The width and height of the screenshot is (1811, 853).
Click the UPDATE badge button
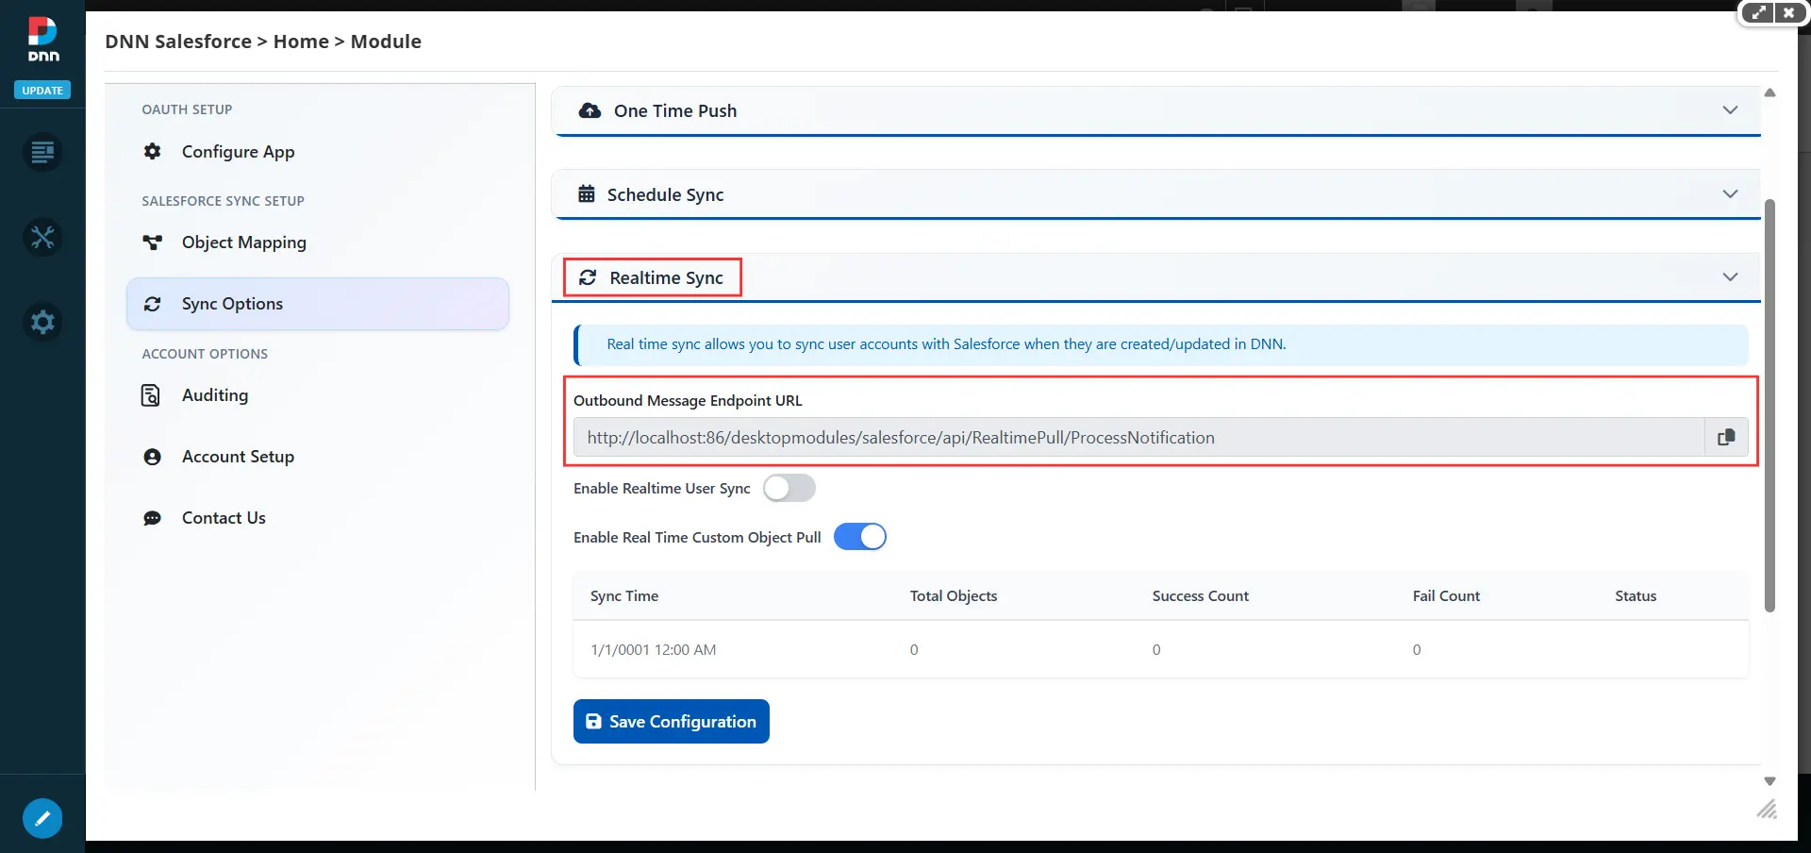[x=42, y=91]
